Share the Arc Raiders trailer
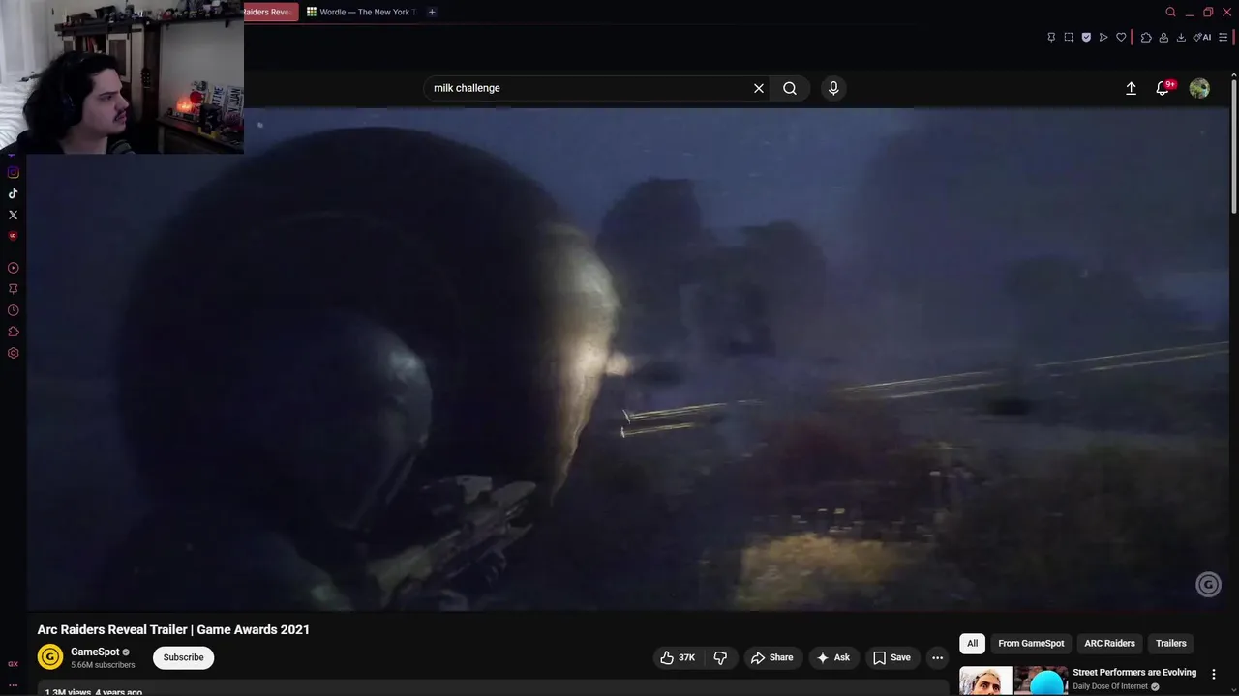This screenshot has width=1239, height=696. click(x=771, y=657)
